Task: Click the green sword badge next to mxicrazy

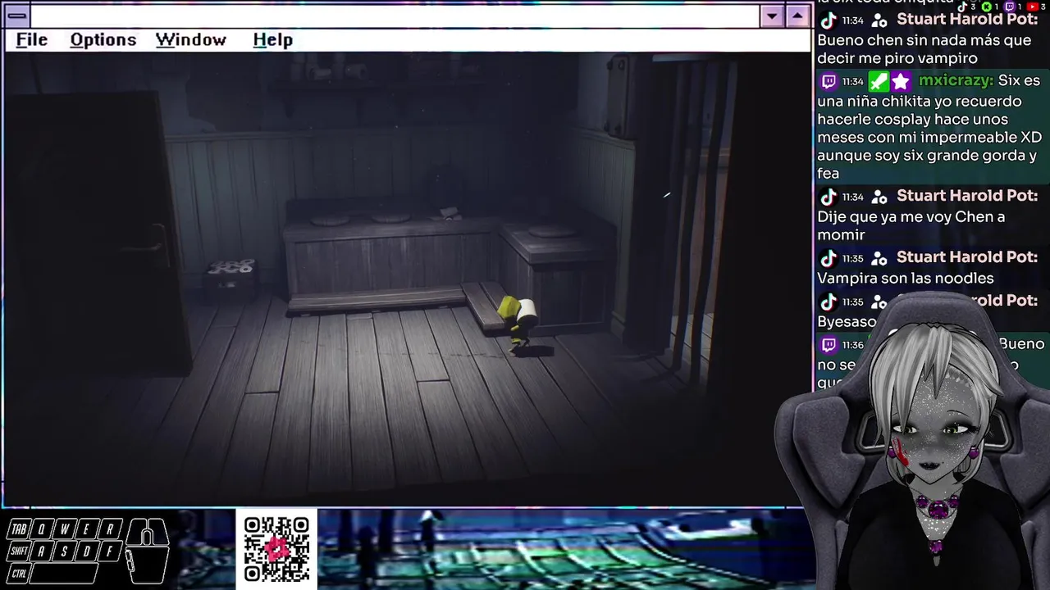Action: [x=878, y=81]
